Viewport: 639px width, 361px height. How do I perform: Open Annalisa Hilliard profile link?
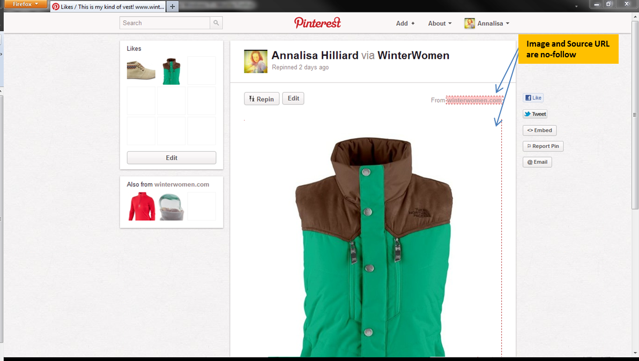pyautogui.click(x=315, y=55)
